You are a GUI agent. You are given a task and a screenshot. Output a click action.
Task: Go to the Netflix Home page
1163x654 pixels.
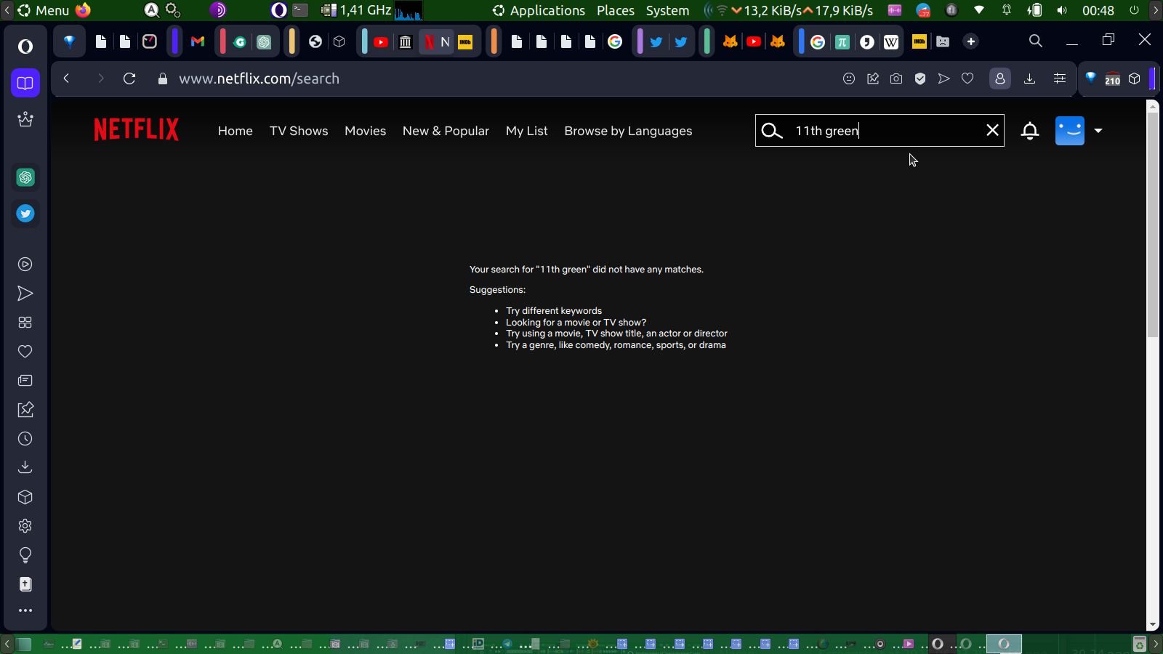(x=235, y=131)
